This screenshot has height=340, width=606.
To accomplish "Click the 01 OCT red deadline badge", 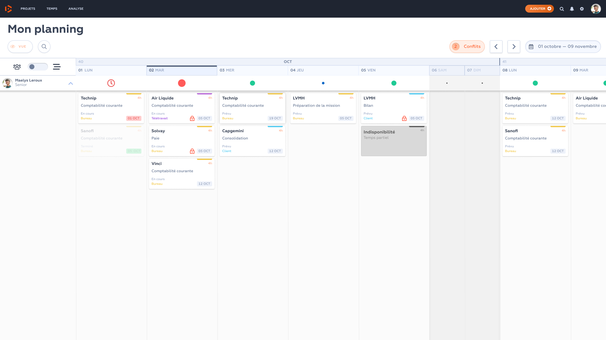I will click(134, 118).
